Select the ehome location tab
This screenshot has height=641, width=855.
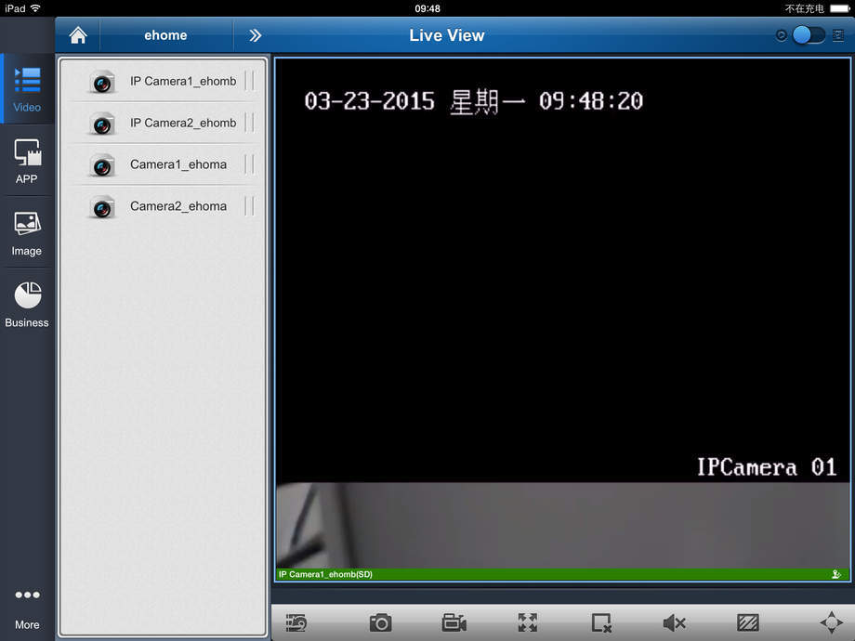[165, 35]
